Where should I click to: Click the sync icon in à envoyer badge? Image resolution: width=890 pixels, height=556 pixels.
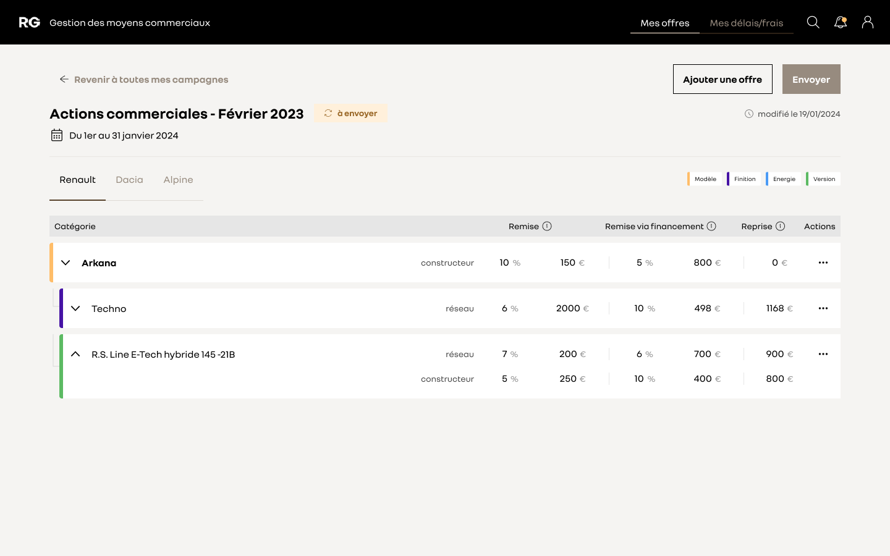pyautogui.click(x=328, y=113)
